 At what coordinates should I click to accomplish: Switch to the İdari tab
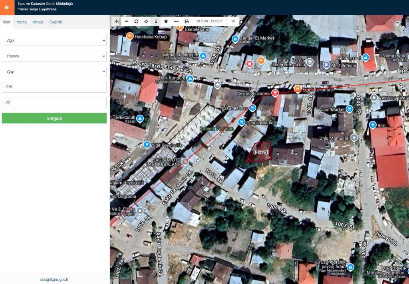[x=6, y=22]
